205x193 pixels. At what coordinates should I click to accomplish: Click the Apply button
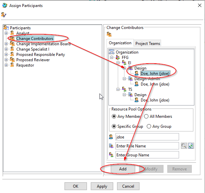coord(102,186)
